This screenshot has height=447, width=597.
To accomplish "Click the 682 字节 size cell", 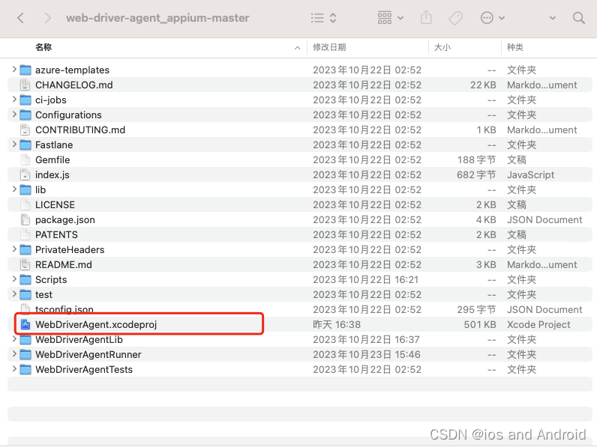I will click(x=476, y=175).
